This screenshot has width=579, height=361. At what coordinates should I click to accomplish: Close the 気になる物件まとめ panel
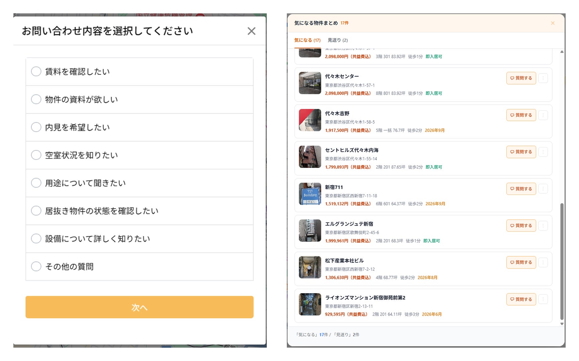tap(553, 23)
